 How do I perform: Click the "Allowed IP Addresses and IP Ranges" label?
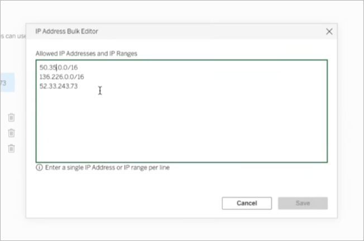pyautogui.click(x=87, y=54)
